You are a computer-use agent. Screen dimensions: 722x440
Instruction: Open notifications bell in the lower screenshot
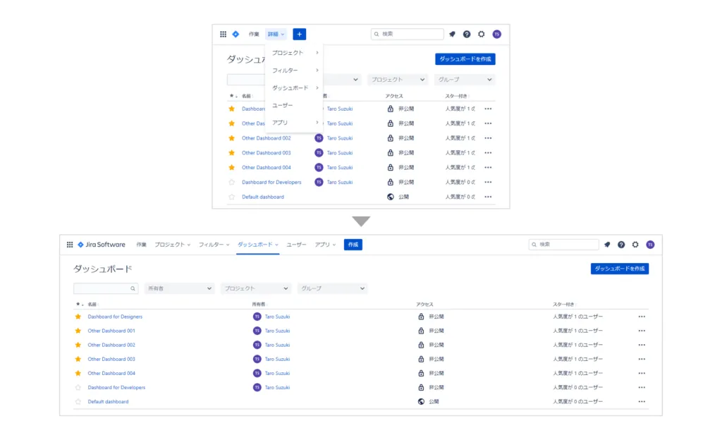coord(606,245)
